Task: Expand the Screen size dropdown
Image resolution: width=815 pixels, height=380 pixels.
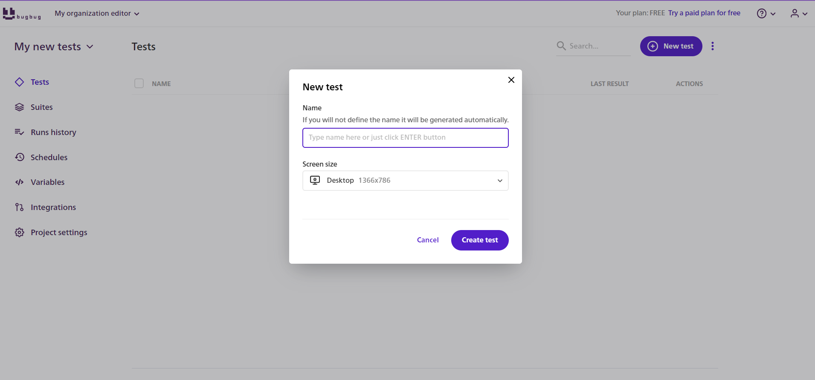Action: click(405, 181)
